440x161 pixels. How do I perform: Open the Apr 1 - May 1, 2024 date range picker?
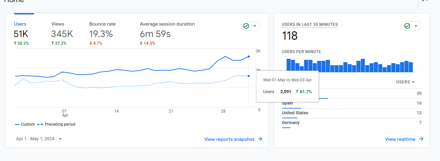coord(39,139)
